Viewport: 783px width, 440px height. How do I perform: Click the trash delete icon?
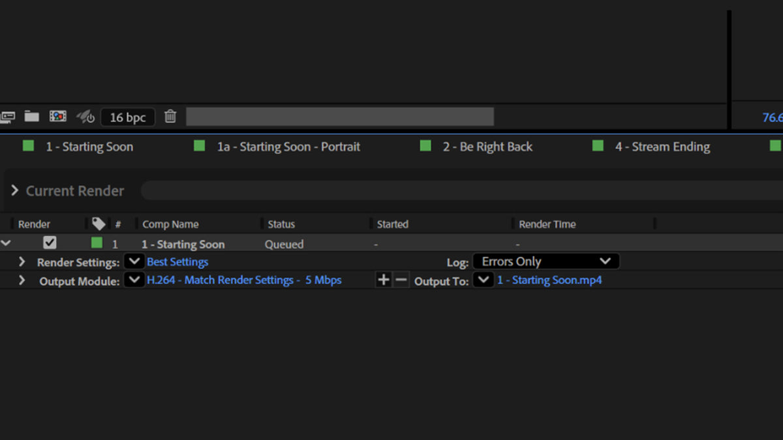point(170,117)
